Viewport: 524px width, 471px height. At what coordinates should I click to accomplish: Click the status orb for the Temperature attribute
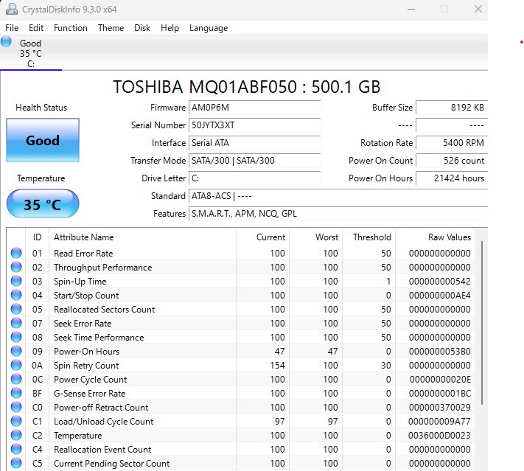click(x=16, y=436)
